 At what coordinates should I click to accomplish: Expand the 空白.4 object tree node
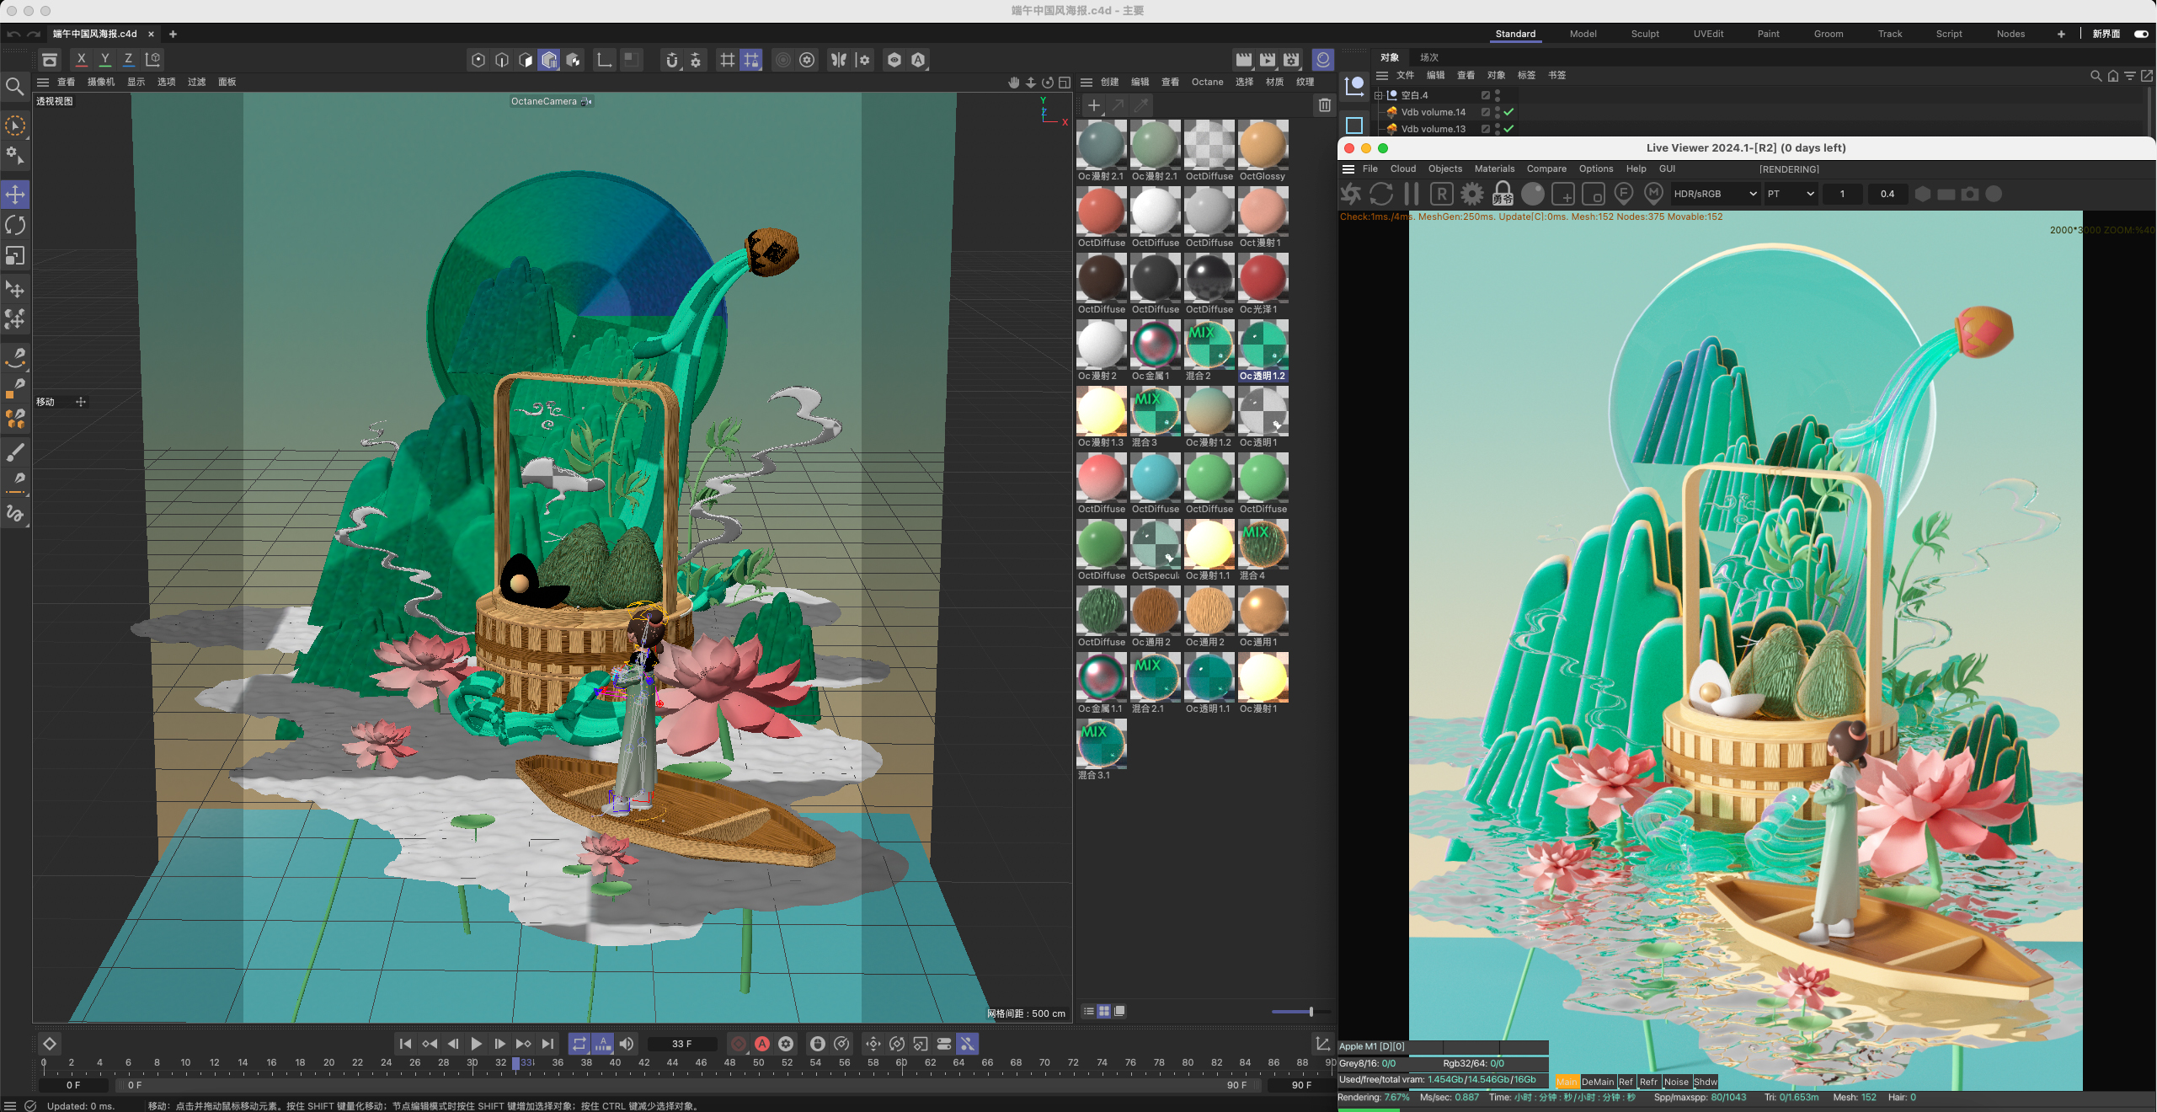pos(1378,95)
